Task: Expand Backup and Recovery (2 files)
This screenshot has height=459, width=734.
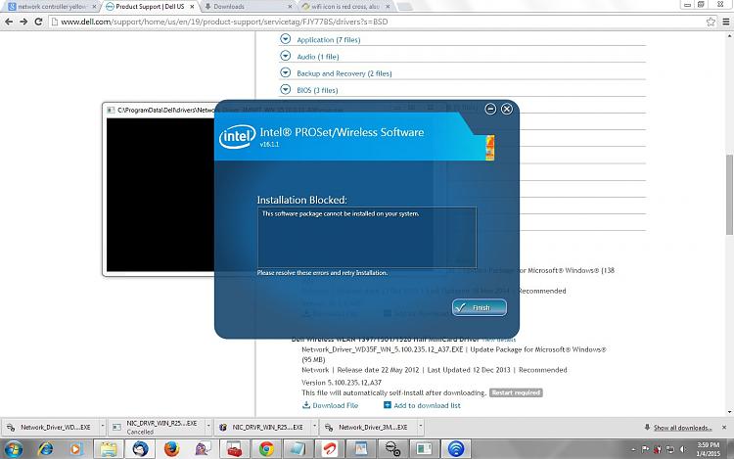Action: (x=285, y=73)
